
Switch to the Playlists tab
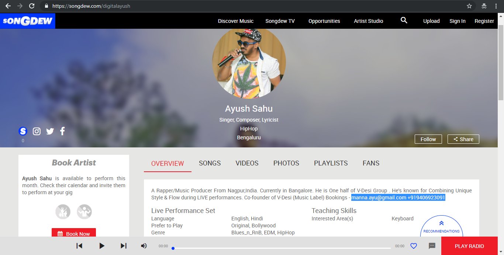pos(331,163)
